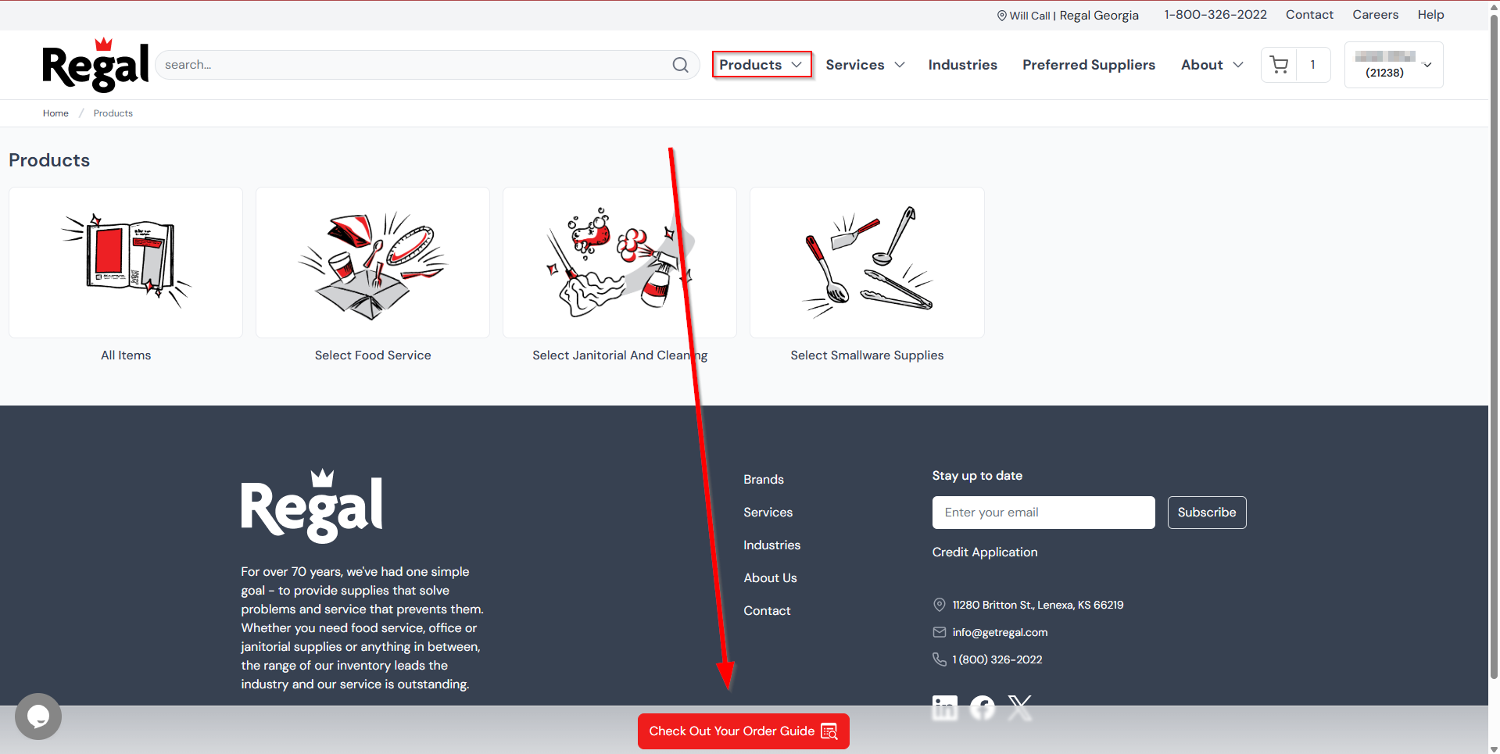Click the info@getregal.com email link

tap(1000, 632)
